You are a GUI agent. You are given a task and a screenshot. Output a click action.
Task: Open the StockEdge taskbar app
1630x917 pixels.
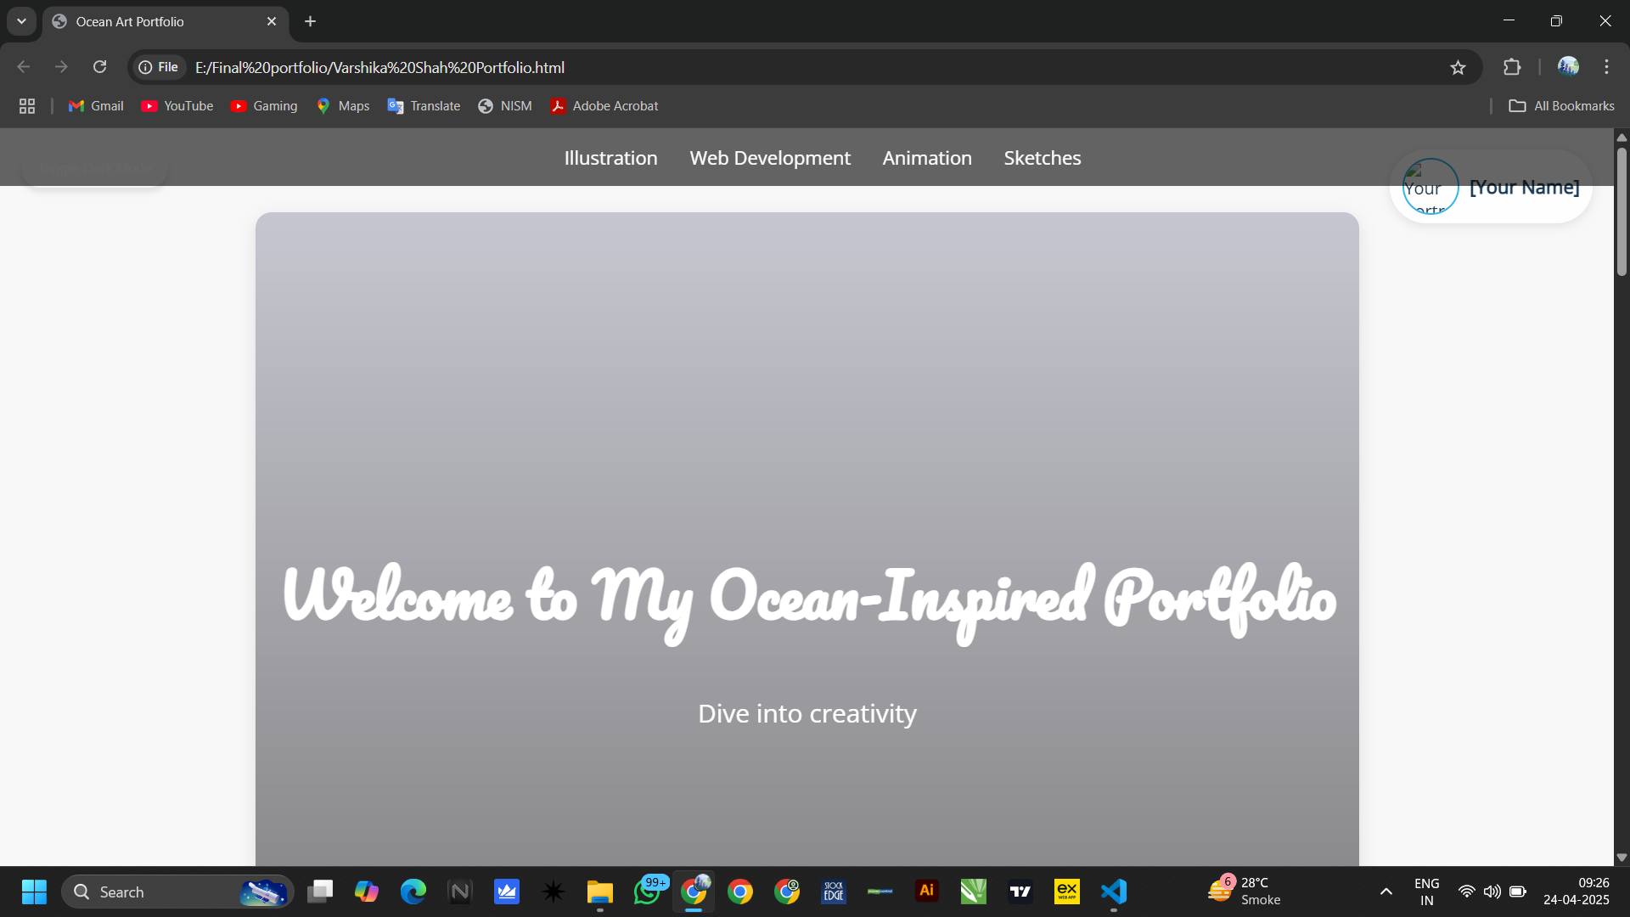pyautogui.click(x=834, y=892)
